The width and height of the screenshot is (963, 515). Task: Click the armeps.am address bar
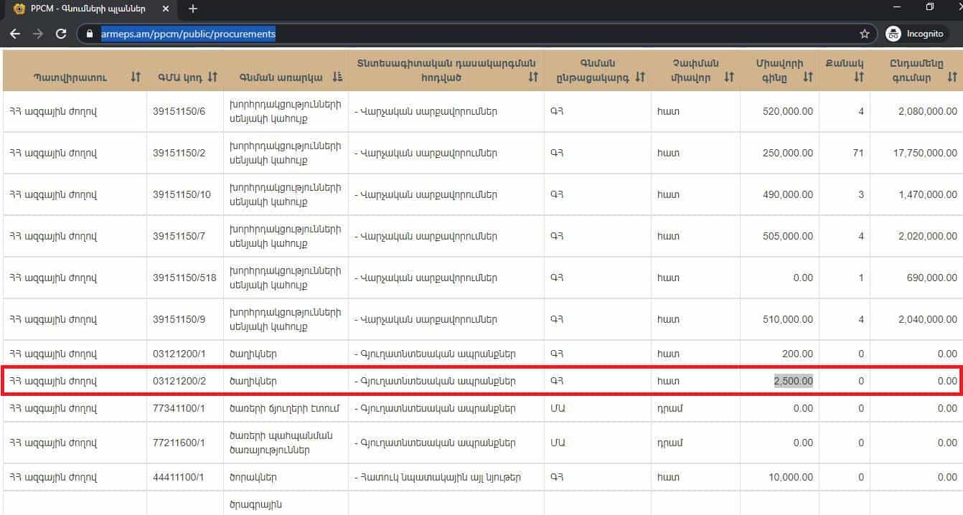[x=431, y=34]
